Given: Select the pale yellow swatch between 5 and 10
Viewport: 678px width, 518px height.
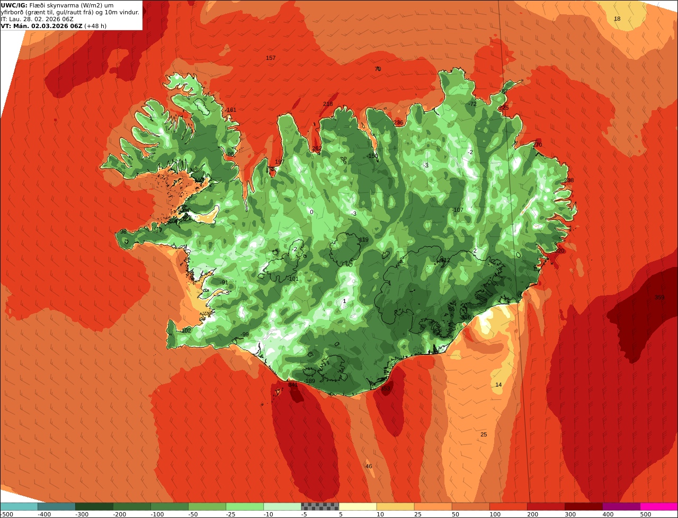Looking at the screenshot, I should (358, 506).
